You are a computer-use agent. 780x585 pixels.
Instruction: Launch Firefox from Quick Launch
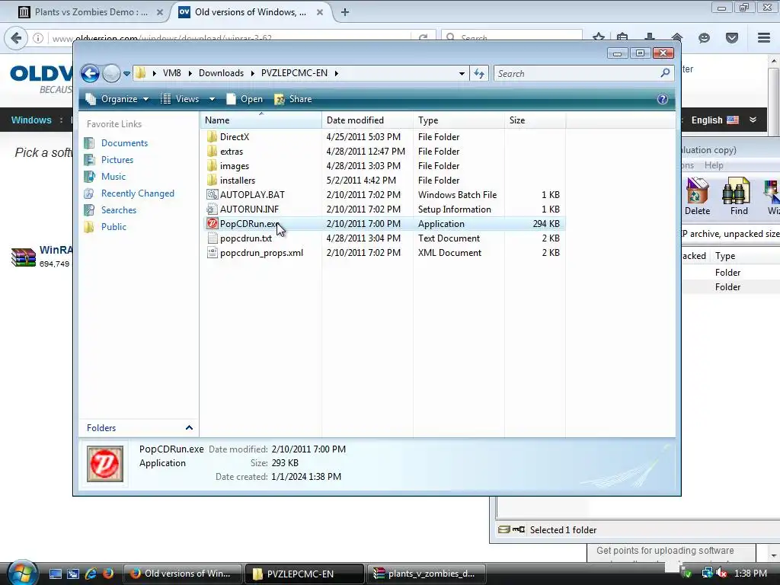(108, 574)
